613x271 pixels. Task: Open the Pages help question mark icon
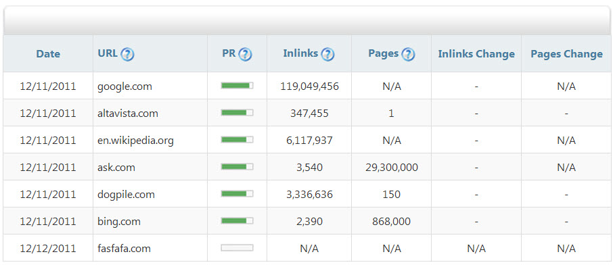pyautogui.click(x=408, y=54)
